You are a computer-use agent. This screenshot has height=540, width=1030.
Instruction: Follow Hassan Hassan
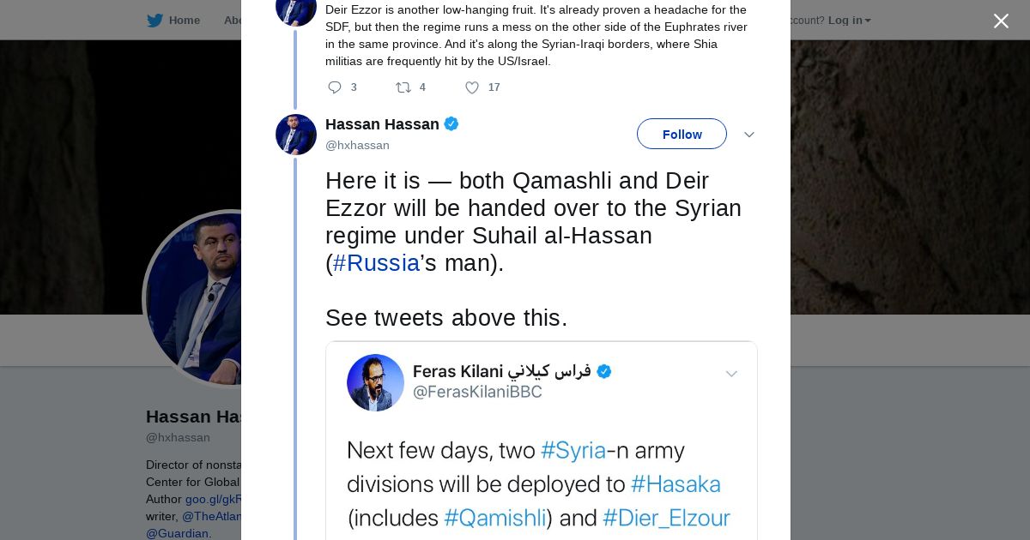coord(682,135)
